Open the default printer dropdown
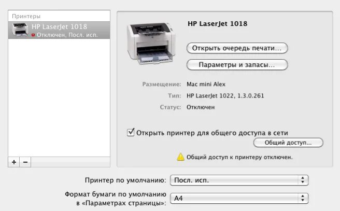The image size is (340, 211). [x=239, y=180]
